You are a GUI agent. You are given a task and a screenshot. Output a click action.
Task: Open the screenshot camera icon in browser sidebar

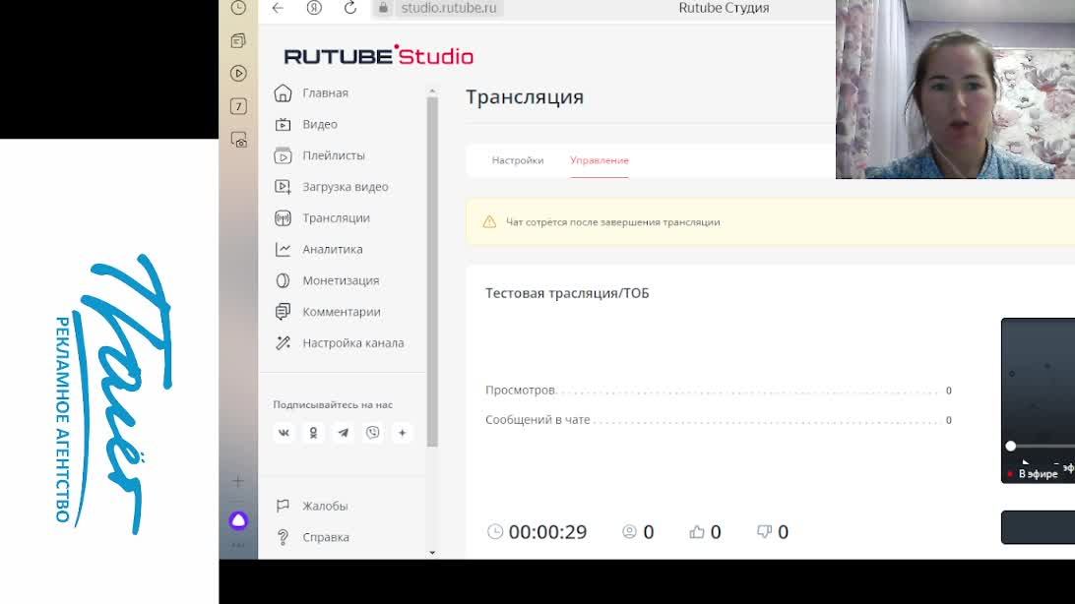coord(238,141)
